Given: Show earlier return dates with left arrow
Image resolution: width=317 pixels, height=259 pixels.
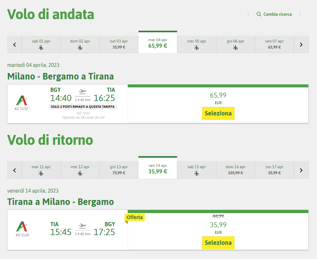Looking at the screenshot, I should click(x=14, y=170).
